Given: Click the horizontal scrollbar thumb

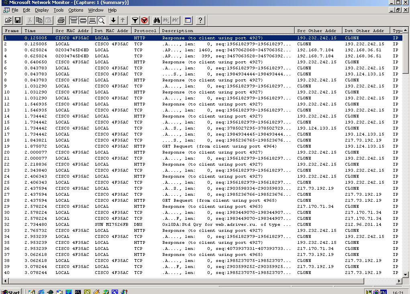Looking at the screenshot, I should [186, 281].
